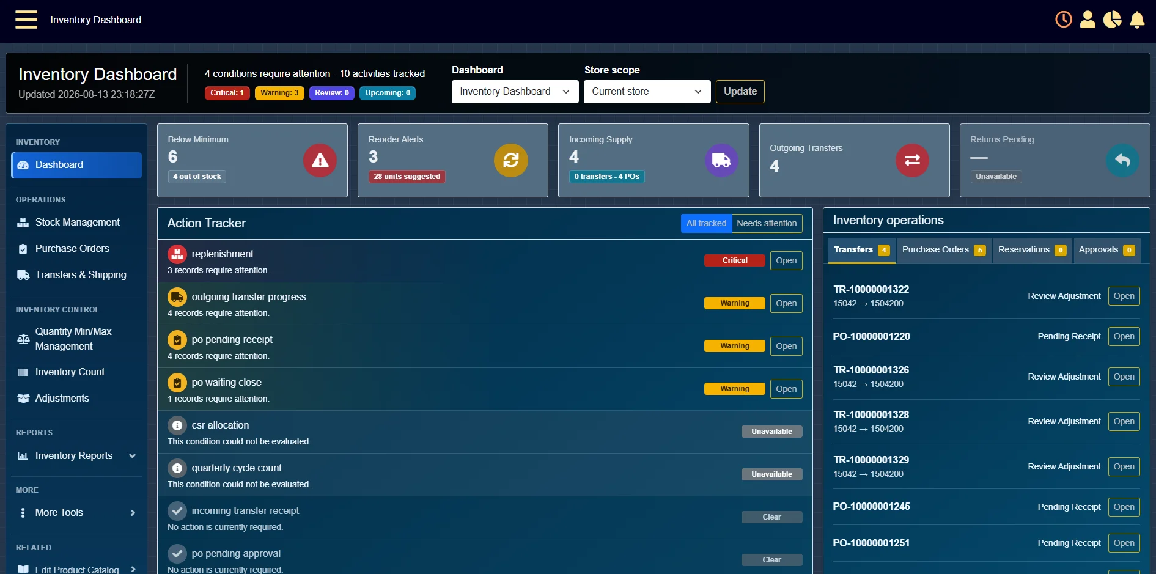Click outgoing transfer progress truck icon
Image resolution: width=1156 pixels, height=574 pixels.
(x=177, y=297)
